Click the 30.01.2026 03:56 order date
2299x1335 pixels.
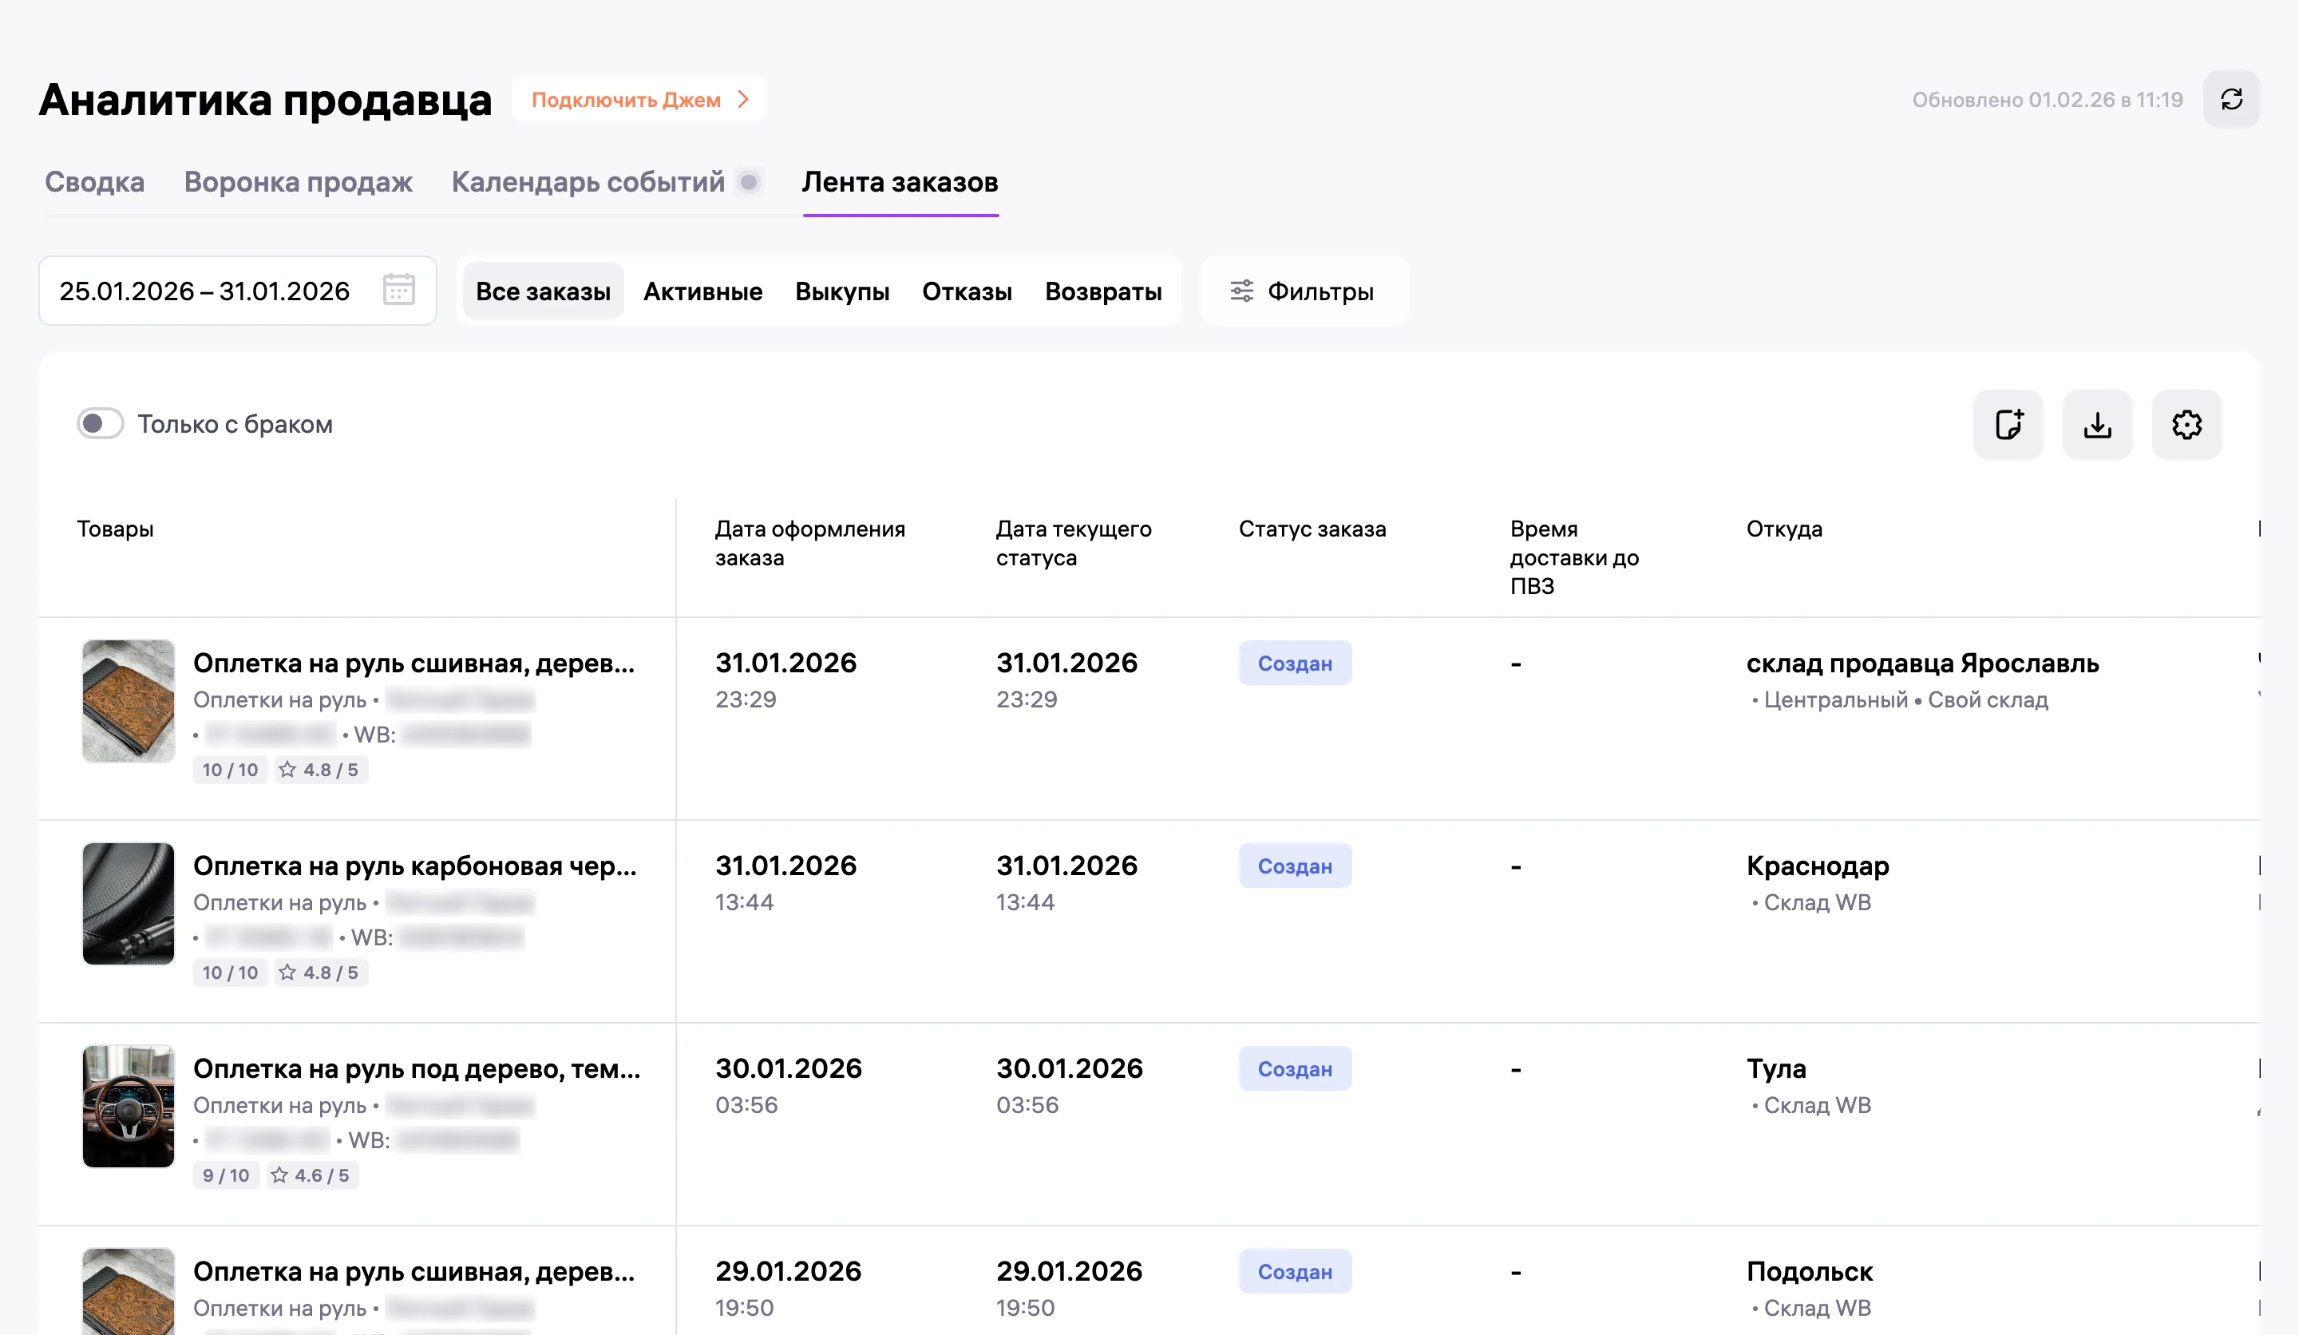788,1085
